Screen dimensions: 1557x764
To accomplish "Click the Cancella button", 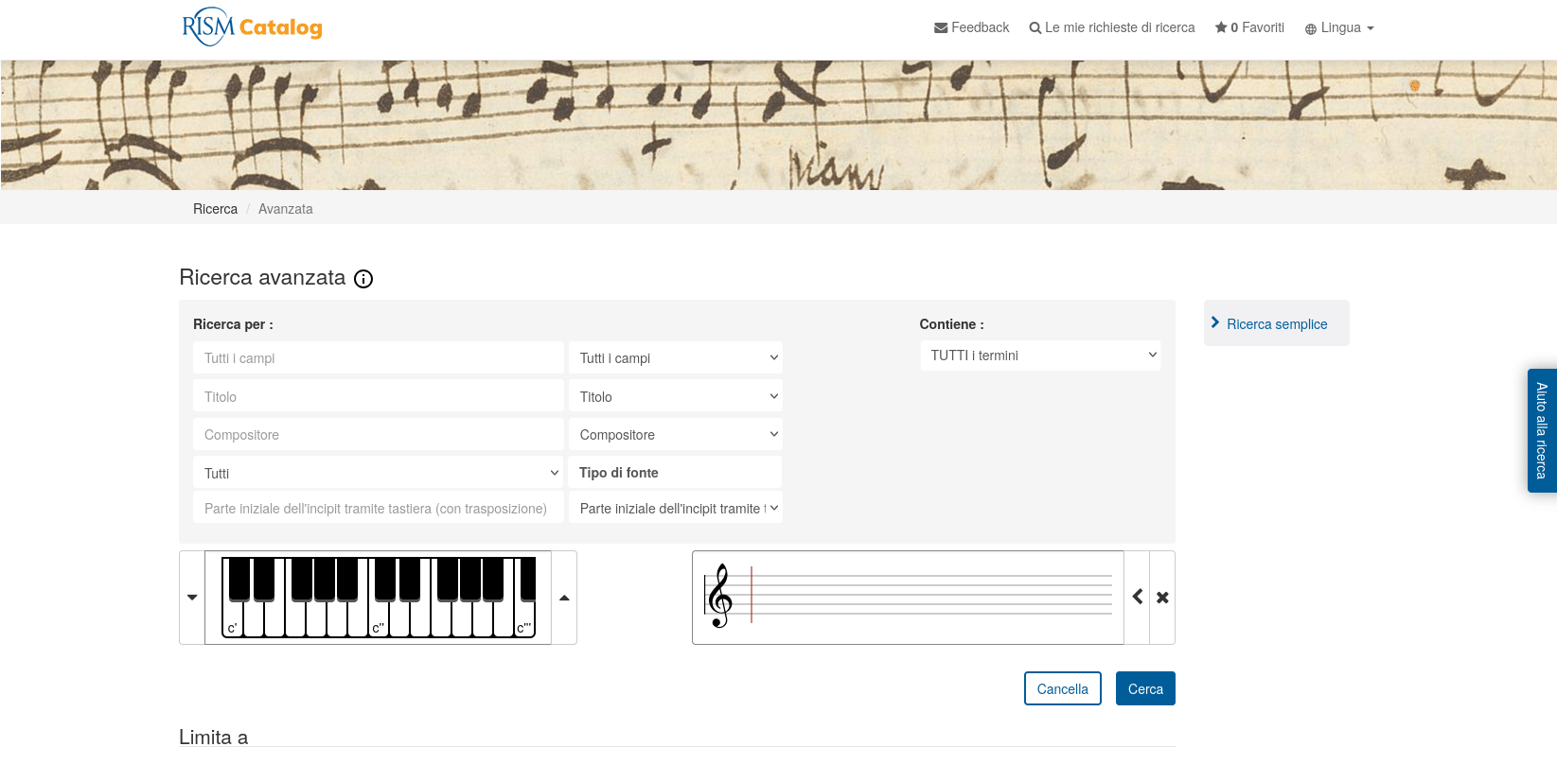I will pos(1063,688).
